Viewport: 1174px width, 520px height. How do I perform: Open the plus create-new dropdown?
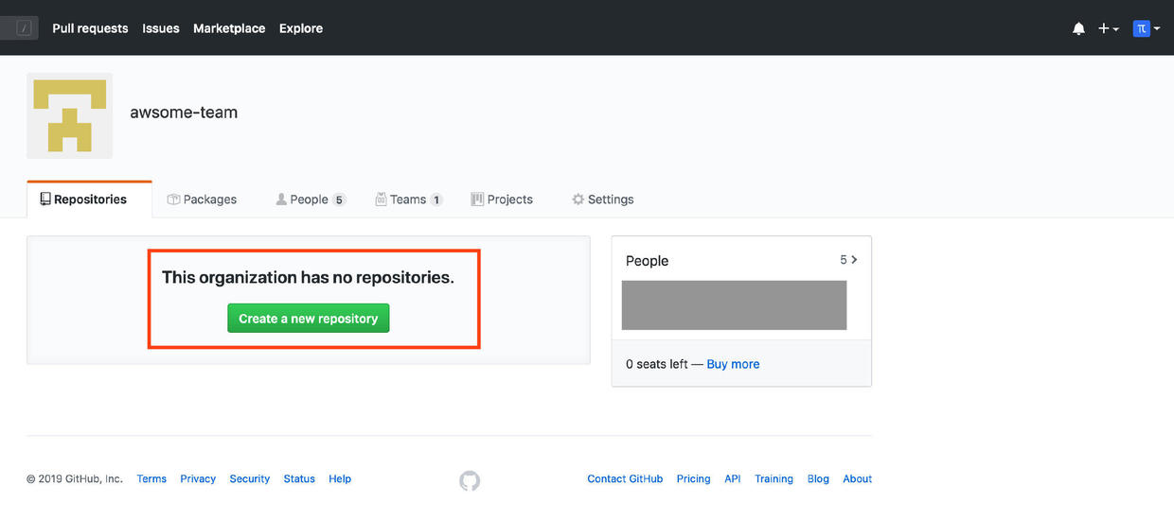click(1108, 29)
